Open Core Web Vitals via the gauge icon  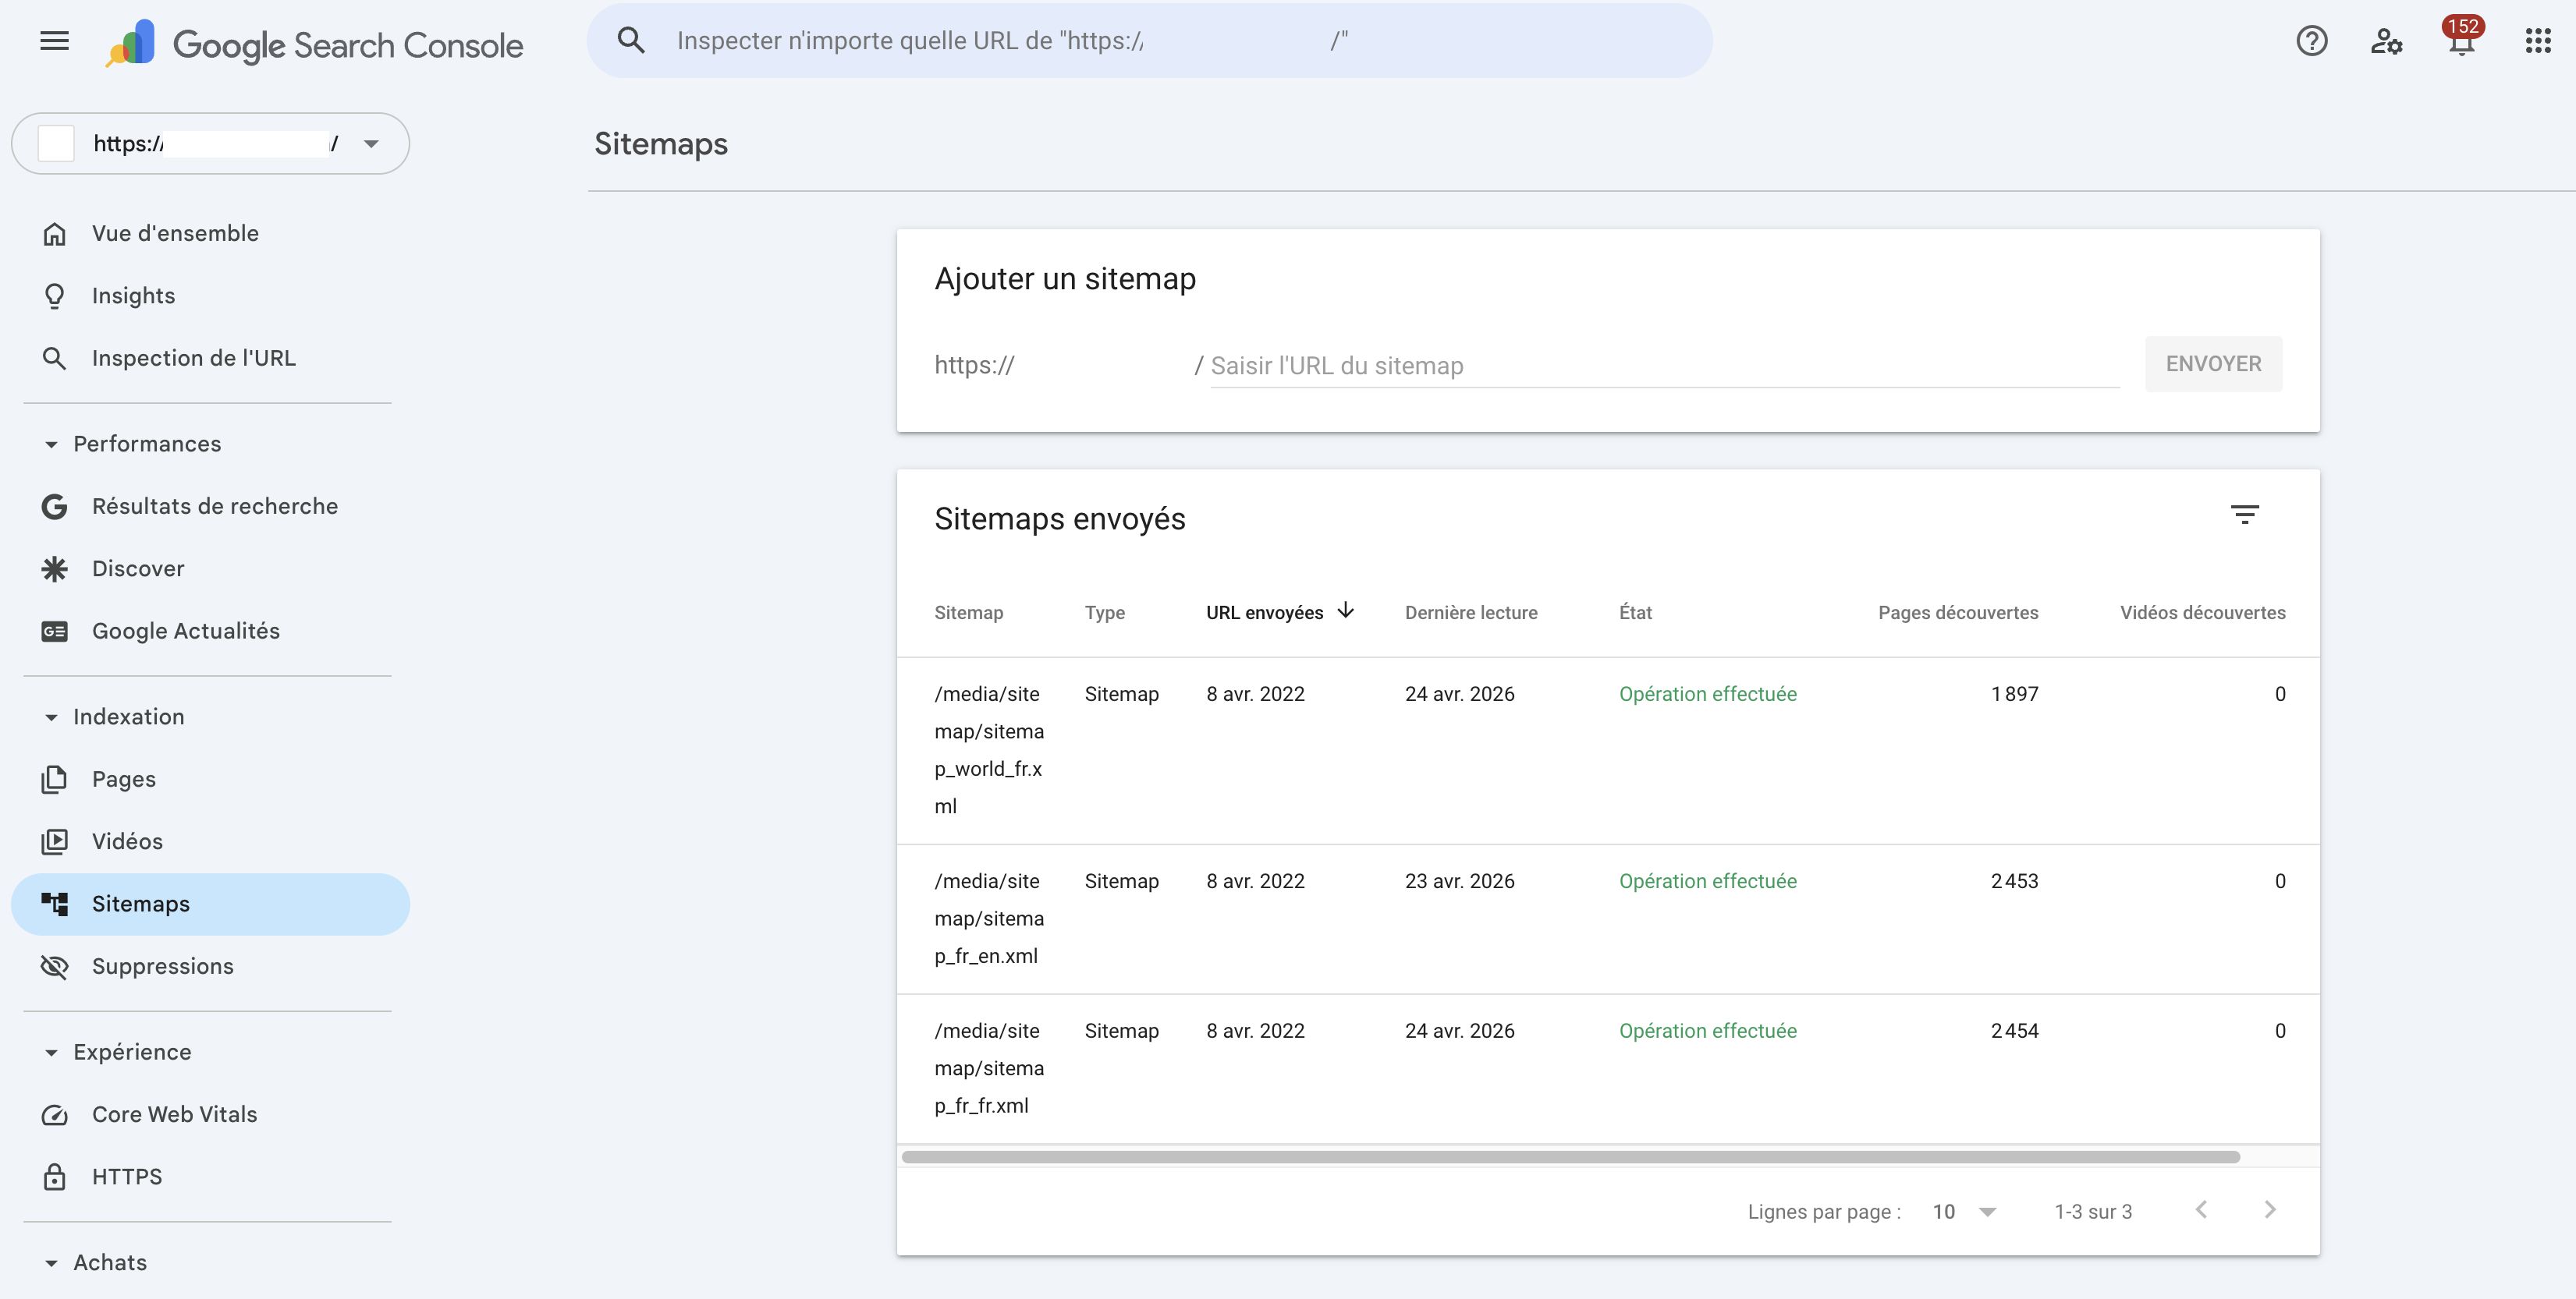tap(55, 1114)
